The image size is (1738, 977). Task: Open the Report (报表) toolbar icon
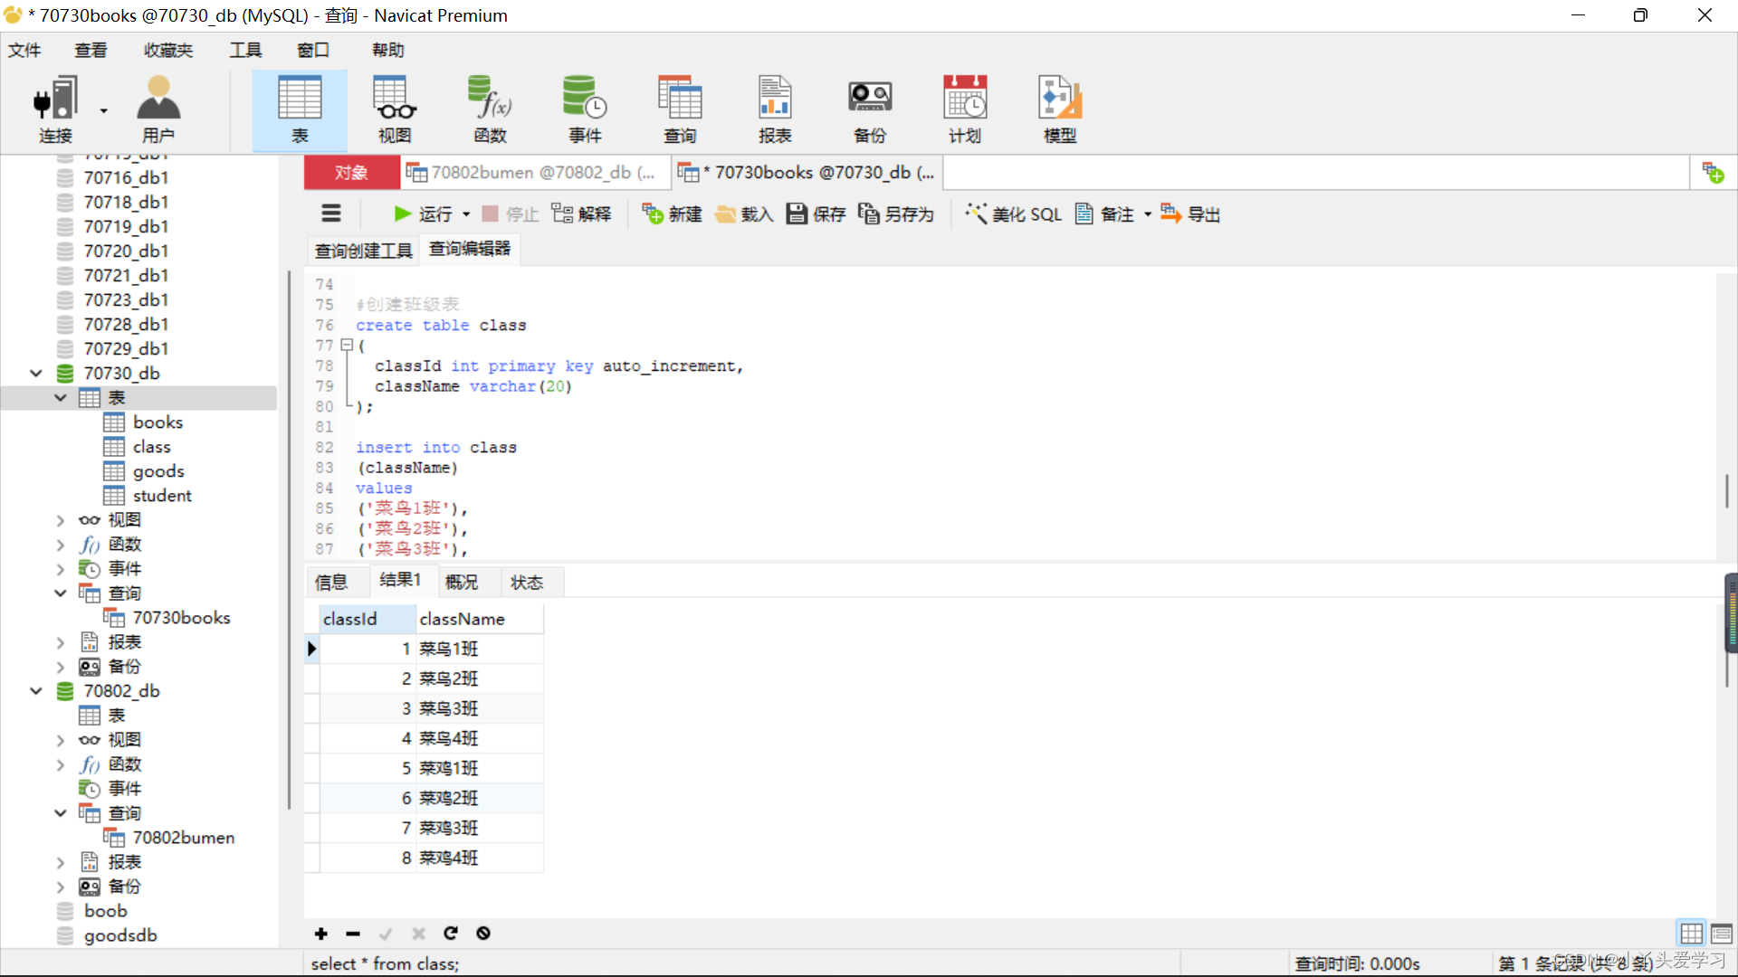[x=775, y=109]
